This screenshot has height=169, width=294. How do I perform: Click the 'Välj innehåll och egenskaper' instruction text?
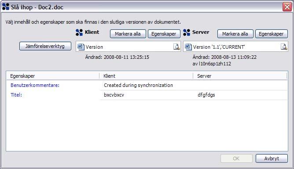pyautogui.click(x=93, y=22)
